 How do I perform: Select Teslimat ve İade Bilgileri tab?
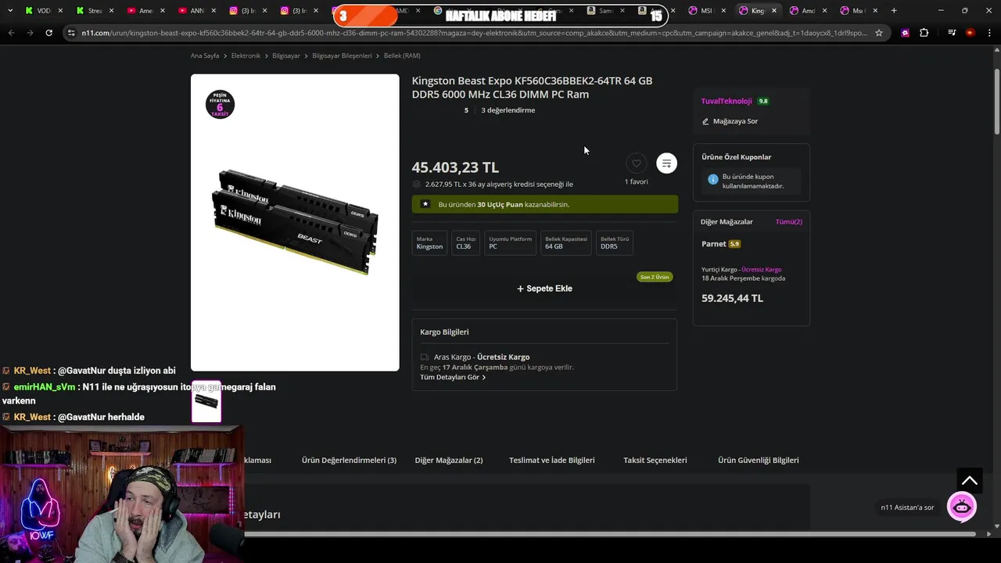[x=552, y=460]
